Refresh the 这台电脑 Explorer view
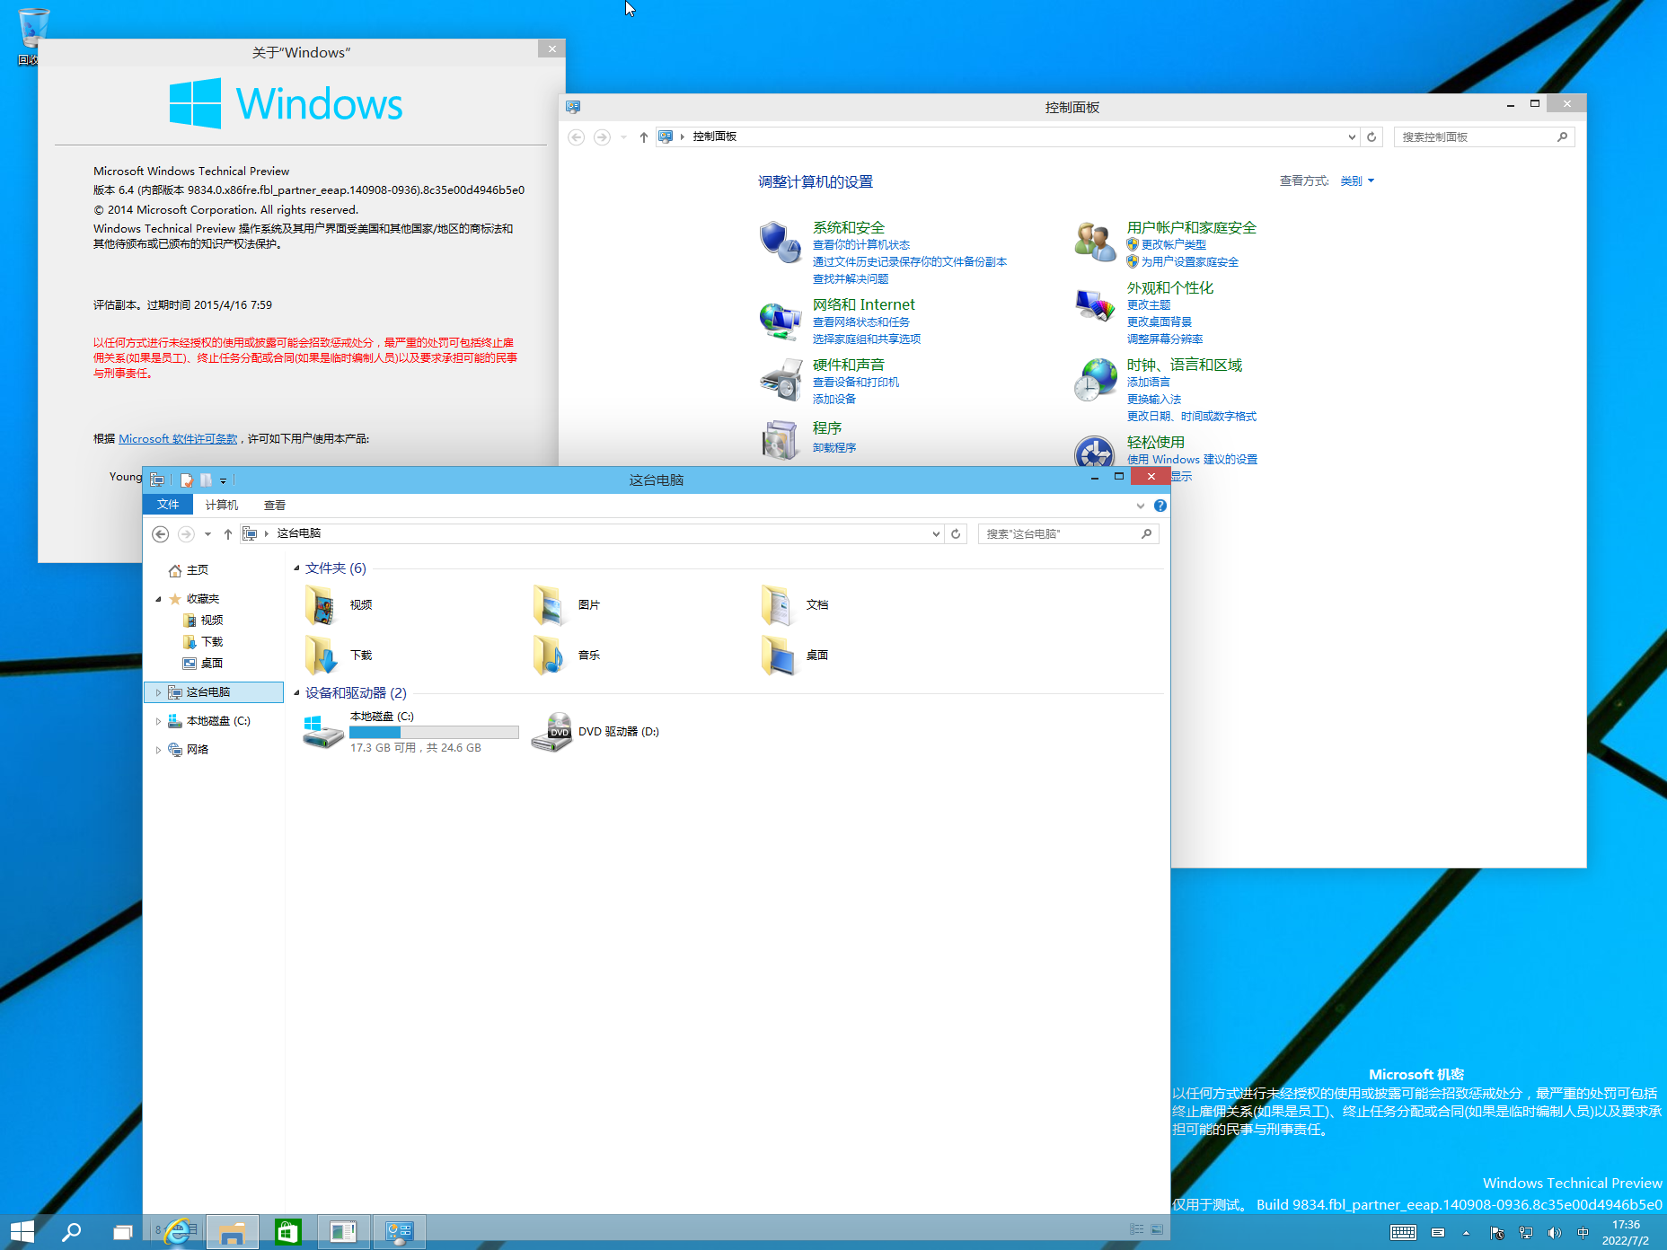This screenshot has height=1250, width=1667. coord(956,533)
